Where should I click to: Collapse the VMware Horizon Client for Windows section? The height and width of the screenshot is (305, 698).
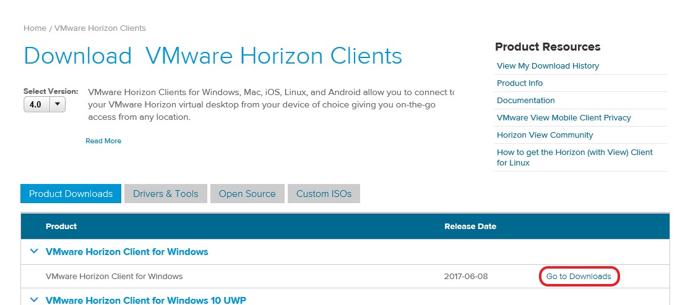tap(34, 252)
